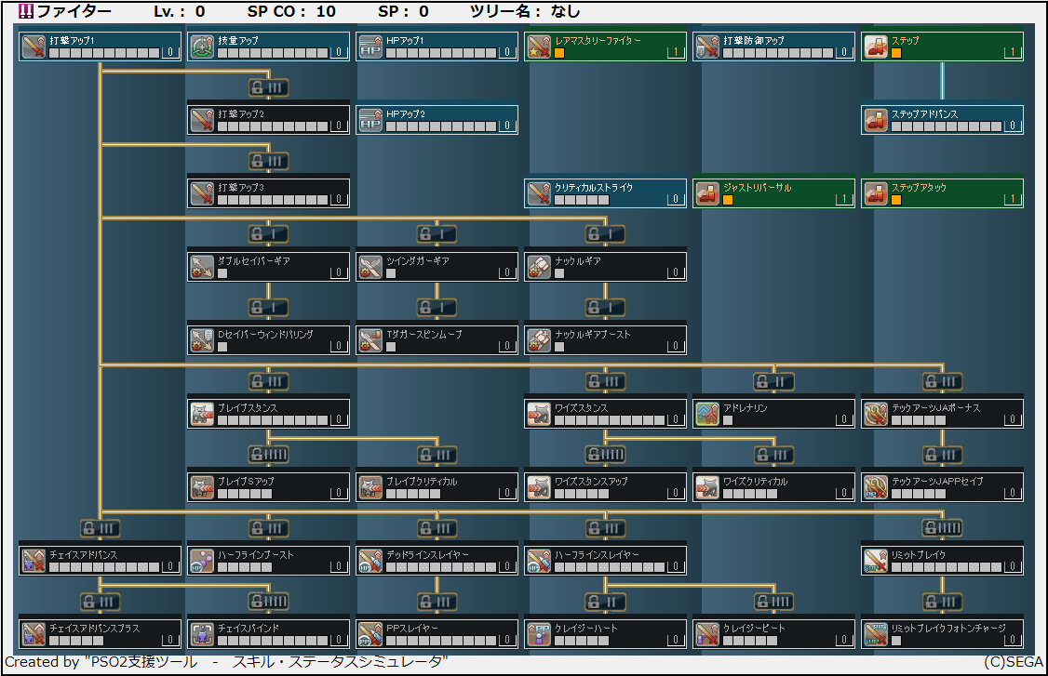Select the ハーフラインブースト skill icon

click(x=202, y=561)
